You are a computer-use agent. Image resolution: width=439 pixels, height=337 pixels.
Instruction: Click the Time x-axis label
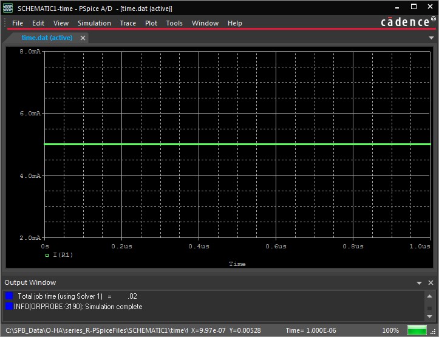(237, 264)
